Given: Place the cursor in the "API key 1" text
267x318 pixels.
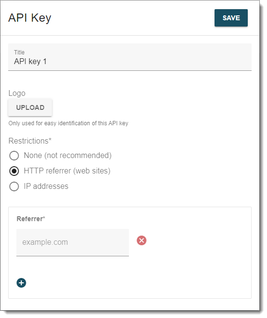Looking at the screenshot, I should tap(30, 62).
